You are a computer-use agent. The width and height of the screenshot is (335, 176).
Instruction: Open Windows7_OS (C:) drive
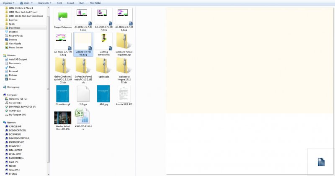[x=18, y=99]
